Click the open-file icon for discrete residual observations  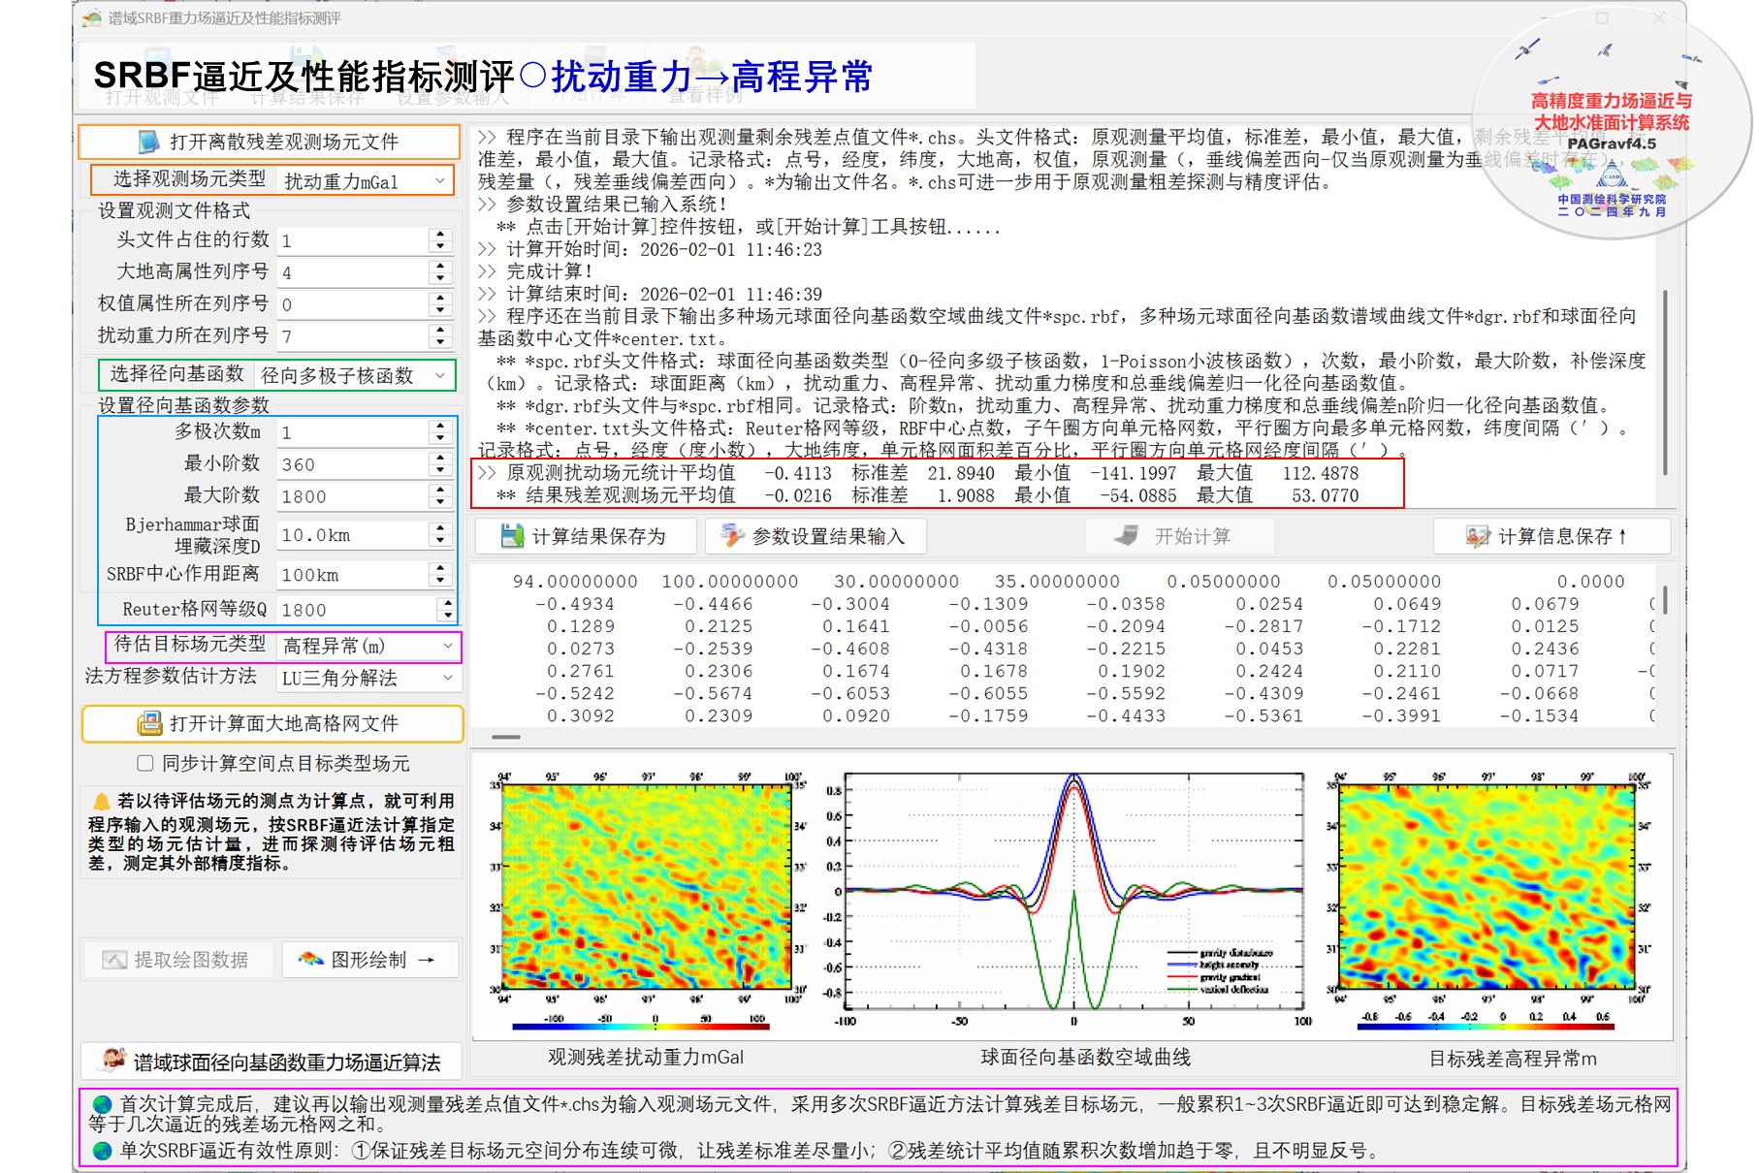(149, 143)
